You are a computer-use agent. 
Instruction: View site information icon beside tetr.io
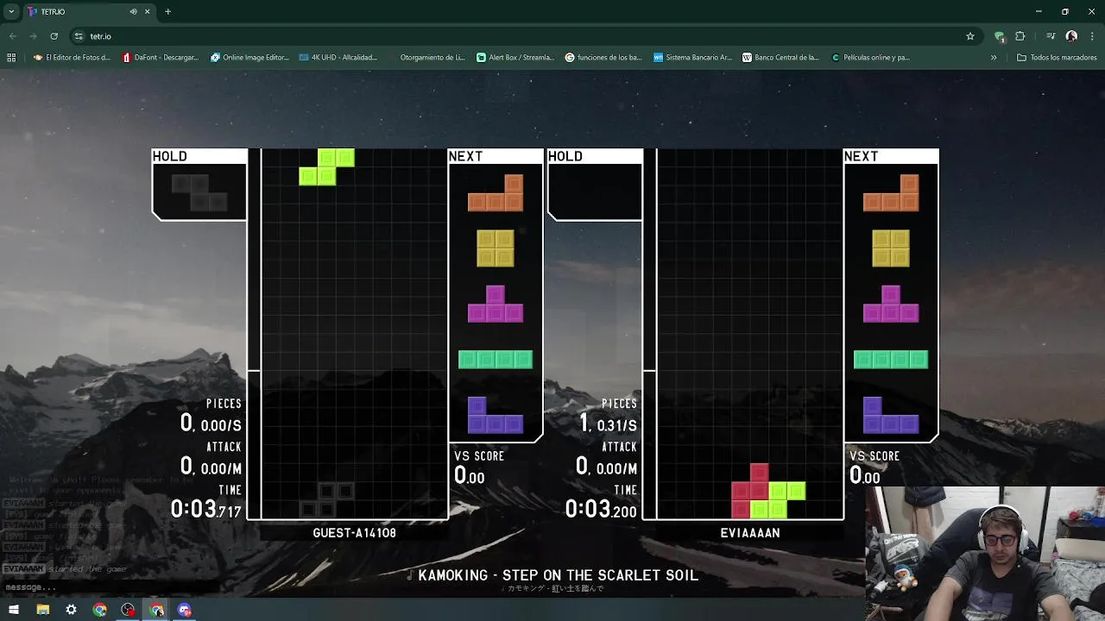tap(79, 36)
